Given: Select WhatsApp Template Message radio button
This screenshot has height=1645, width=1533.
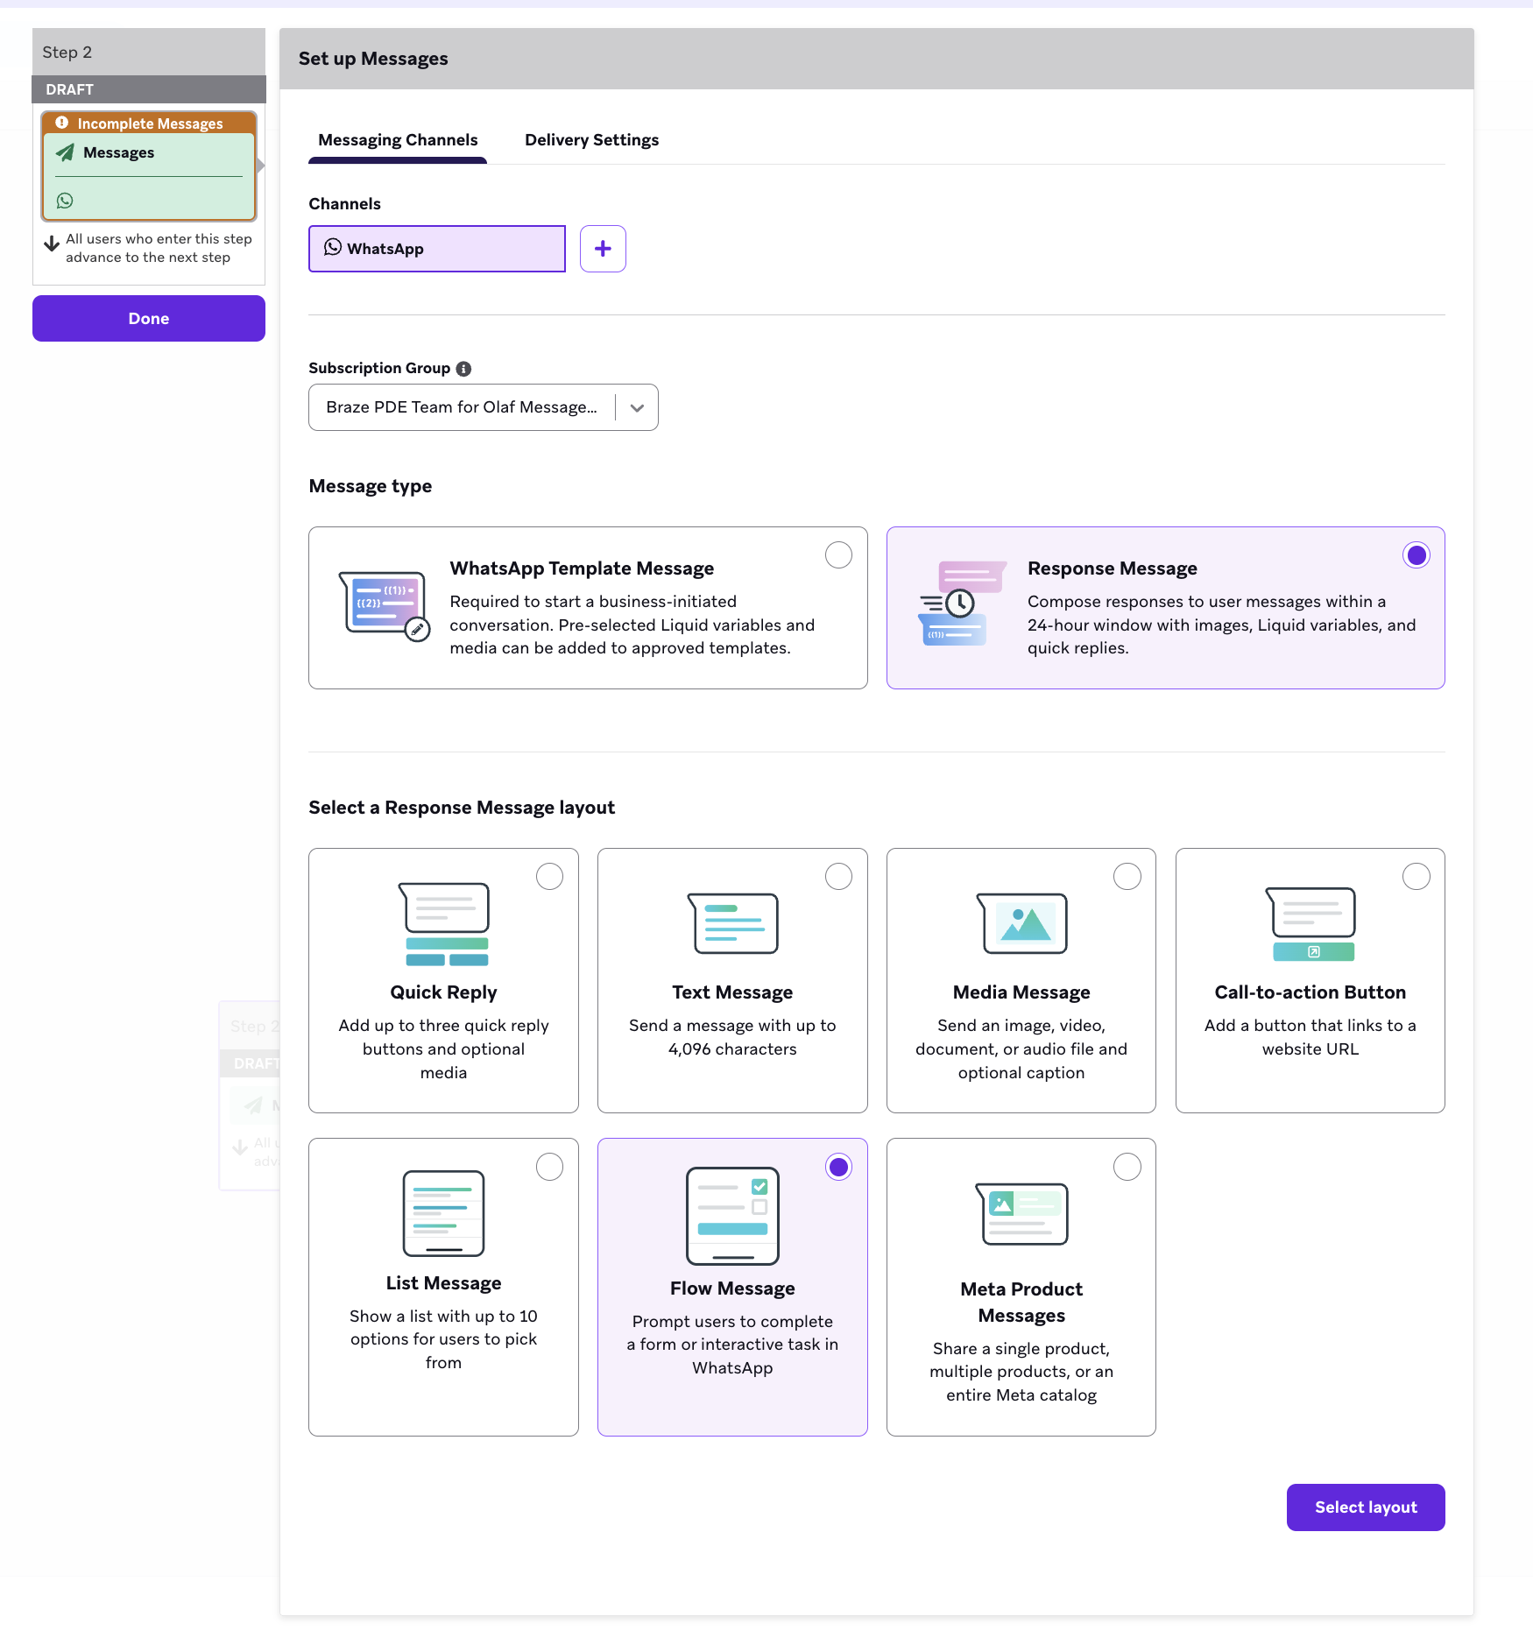Looking at the screenshot, I should (838, 555).
